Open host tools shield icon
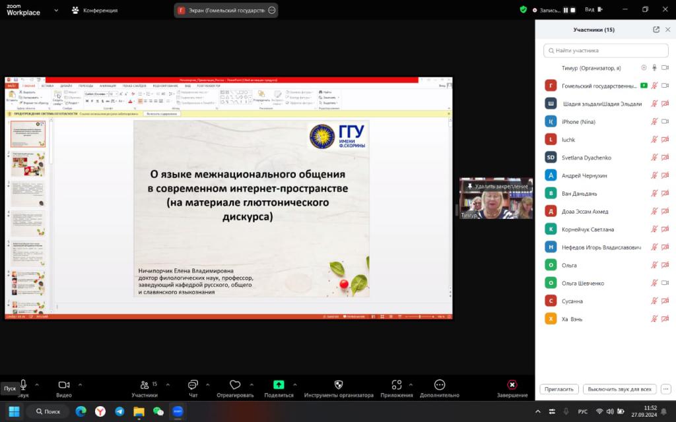The image size is (676, 422). tap(339, 385)
